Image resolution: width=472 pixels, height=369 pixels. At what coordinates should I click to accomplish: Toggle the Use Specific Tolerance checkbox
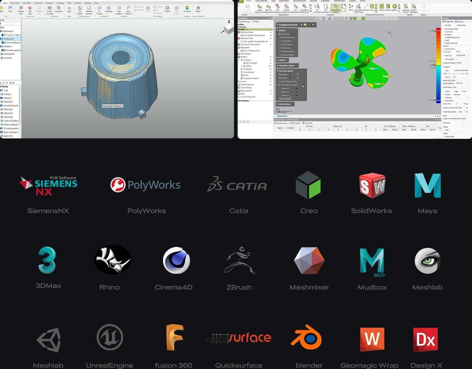280,85
